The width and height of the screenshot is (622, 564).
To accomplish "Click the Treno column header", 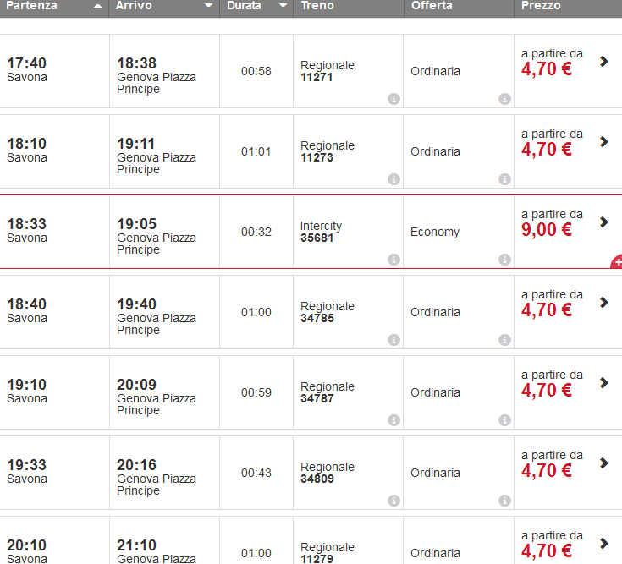I will [x=317, y=6].
